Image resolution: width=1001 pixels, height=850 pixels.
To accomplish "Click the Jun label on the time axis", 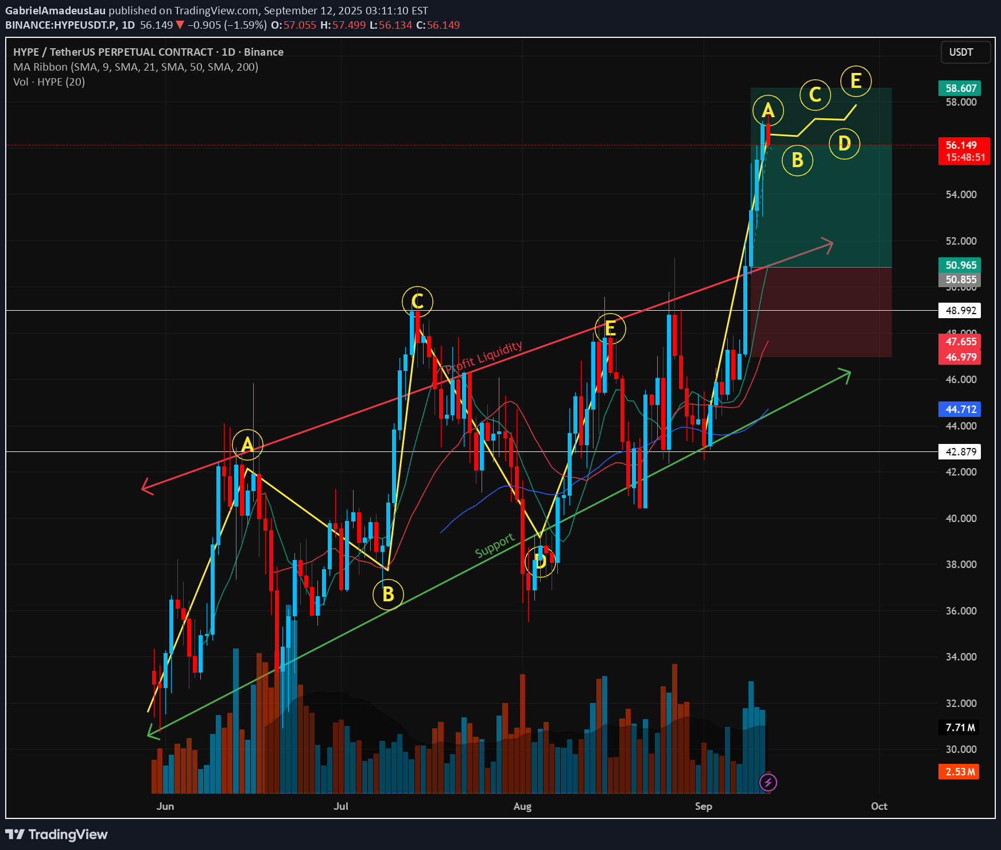I will point(165,806).
